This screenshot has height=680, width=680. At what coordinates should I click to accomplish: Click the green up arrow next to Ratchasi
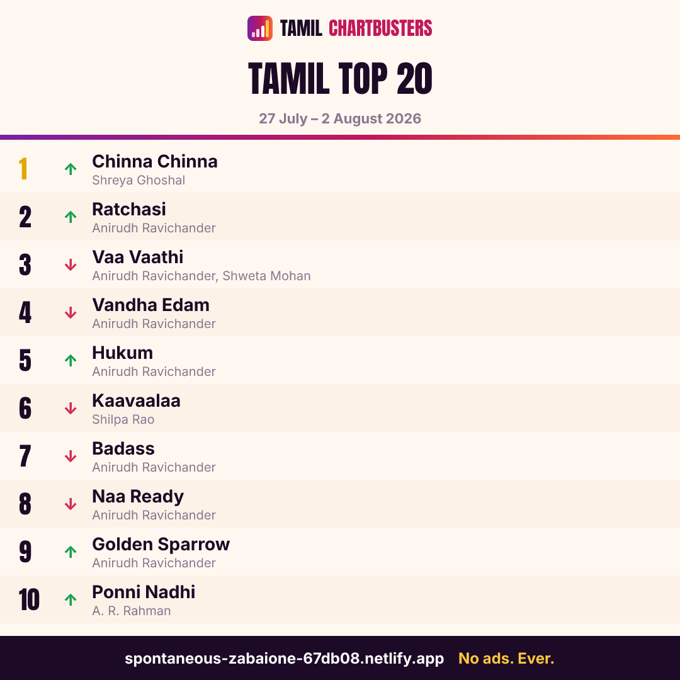point(71,217)
